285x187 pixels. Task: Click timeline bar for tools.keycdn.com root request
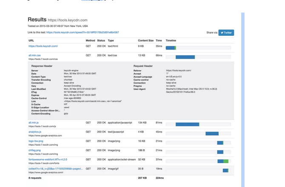[x=171, y=48]
